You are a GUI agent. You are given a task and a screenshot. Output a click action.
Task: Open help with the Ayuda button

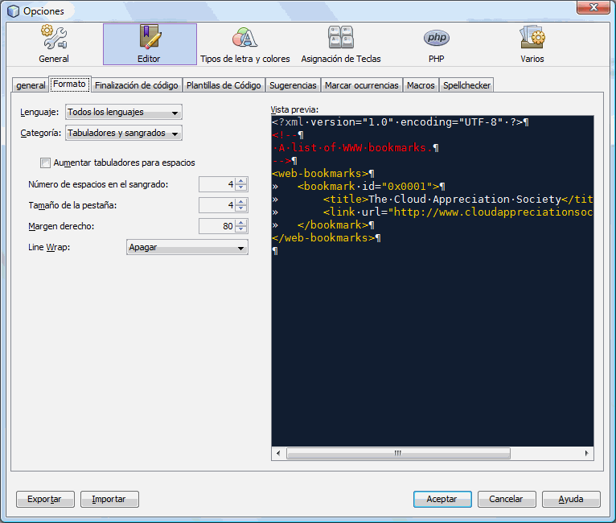pos(571,499)
